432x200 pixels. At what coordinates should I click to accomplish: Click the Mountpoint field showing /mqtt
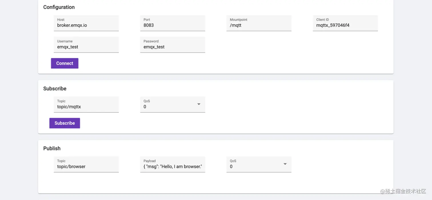click(259, 25)
